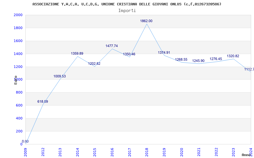The width and height of the screenshot is (254, 158).
Task: Select the 1009.53 data label
Action: 60,76
